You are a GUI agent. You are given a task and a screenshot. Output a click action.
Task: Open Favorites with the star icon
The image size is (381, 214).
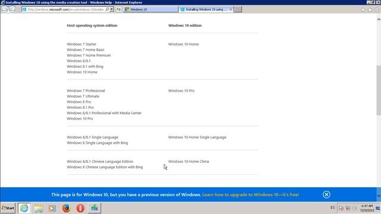click(370, 10)
